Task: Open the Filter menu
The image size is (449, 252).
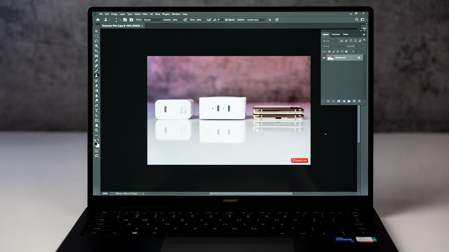Action: (145, 14)
